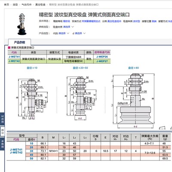The width and height of the screenshot is (172, 172).
Task: Open the 参数 side tab on left edge
Action: (3, 144)
